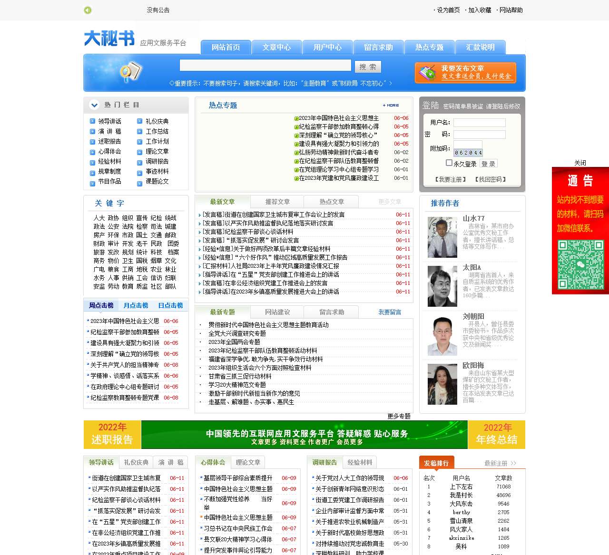Click the 登录 login button
609x555 pixels.
coord(488,164)
